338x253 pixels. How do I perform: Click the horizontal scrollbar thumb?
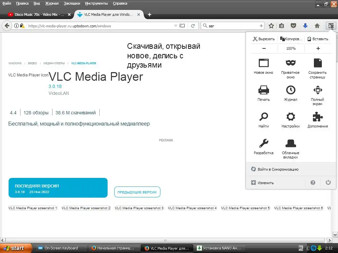click(165, 240)
